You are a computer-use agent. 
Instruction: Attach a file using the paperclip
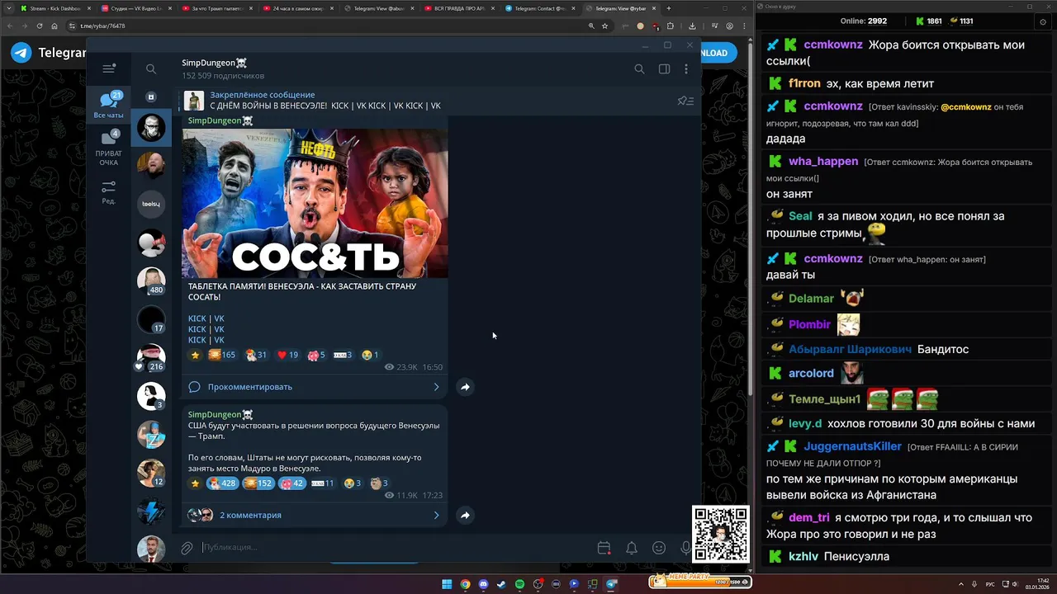tap(187, 548)
